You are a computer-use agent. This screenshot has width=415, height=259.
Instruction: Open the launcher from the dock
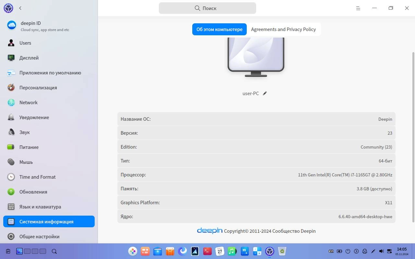pyautogui.click(x=133, y=251)
